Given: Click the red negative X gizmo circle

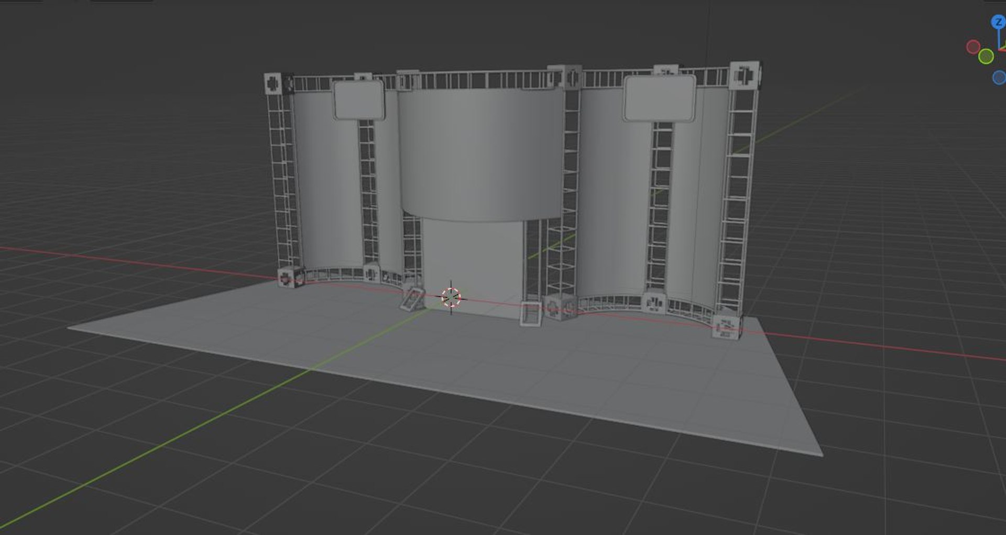Looking at the screenshot, I should (974, 47).
